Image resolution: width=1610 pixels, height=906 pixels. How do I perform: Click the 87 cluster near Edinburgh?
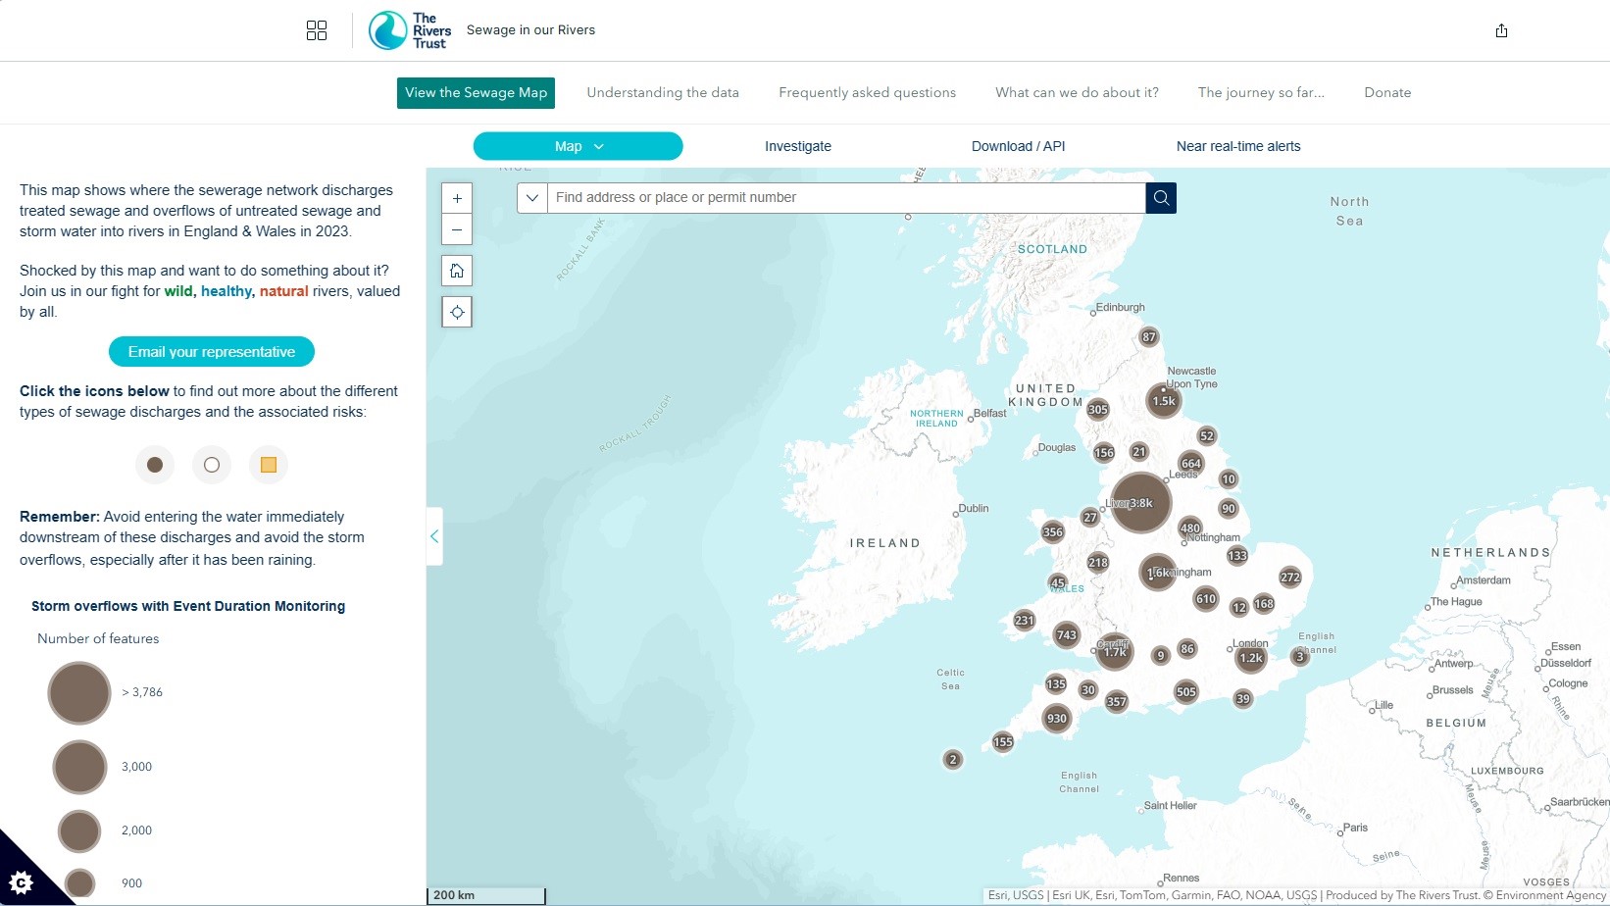(x=1149, y=337)
